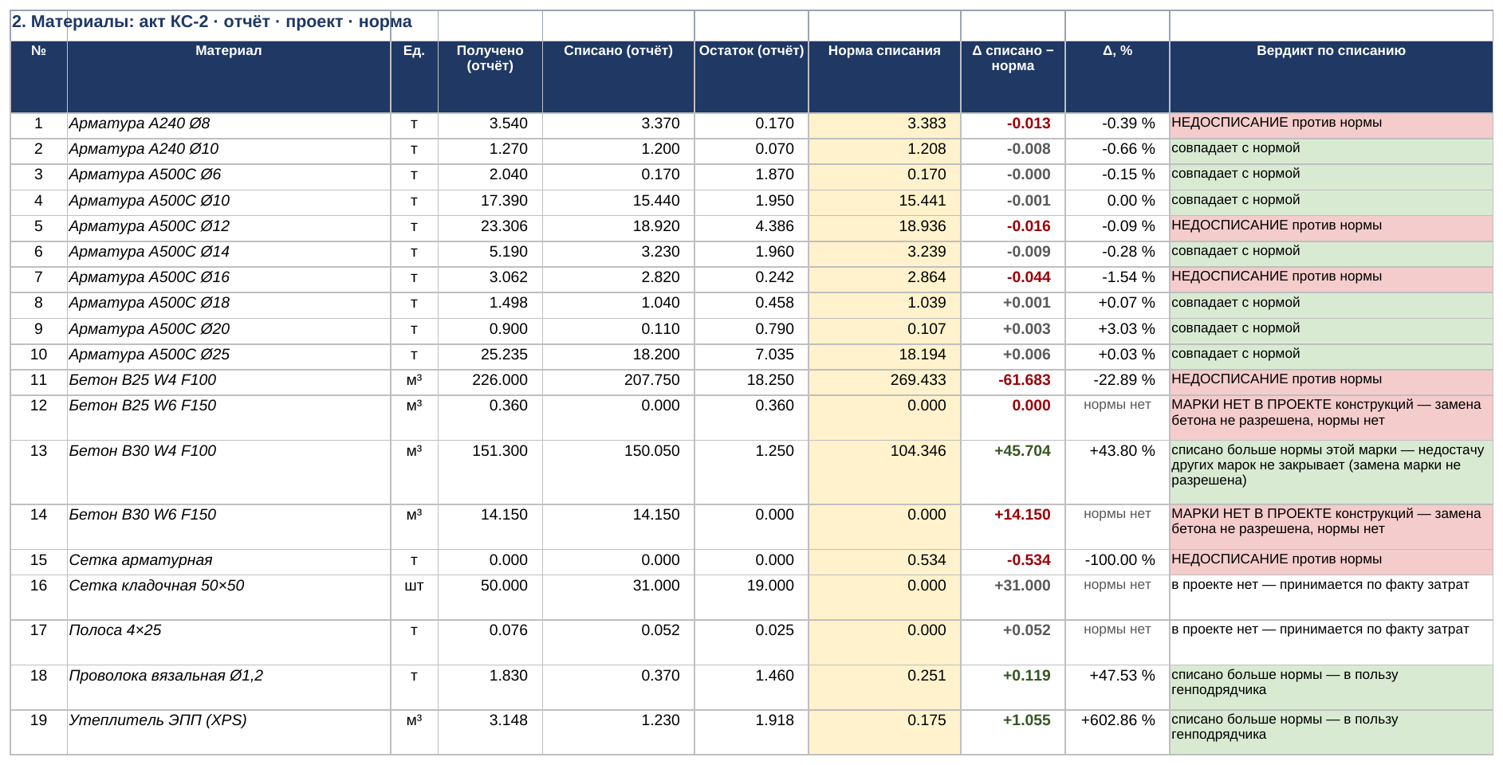Select the norm value 18.936
Screen dimensions: 1503x765
885,229
